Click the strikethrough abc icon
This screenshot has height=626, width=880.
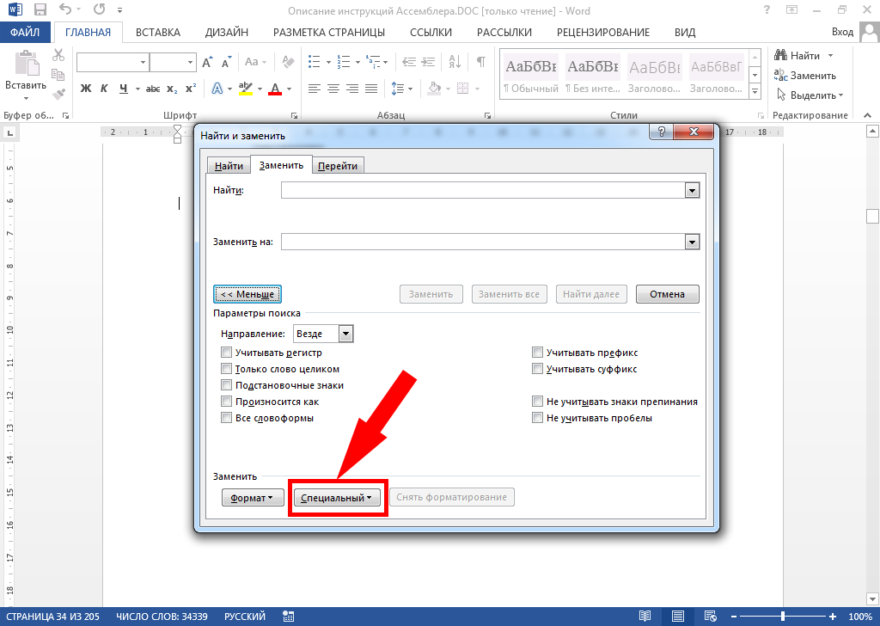(153, 89)
